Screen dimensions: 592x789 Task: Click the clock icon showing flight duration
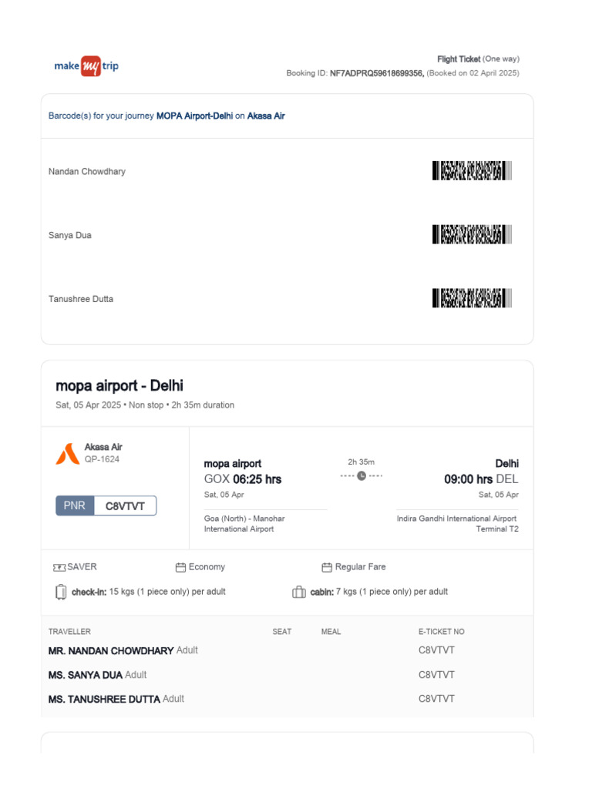coord(362,475)
